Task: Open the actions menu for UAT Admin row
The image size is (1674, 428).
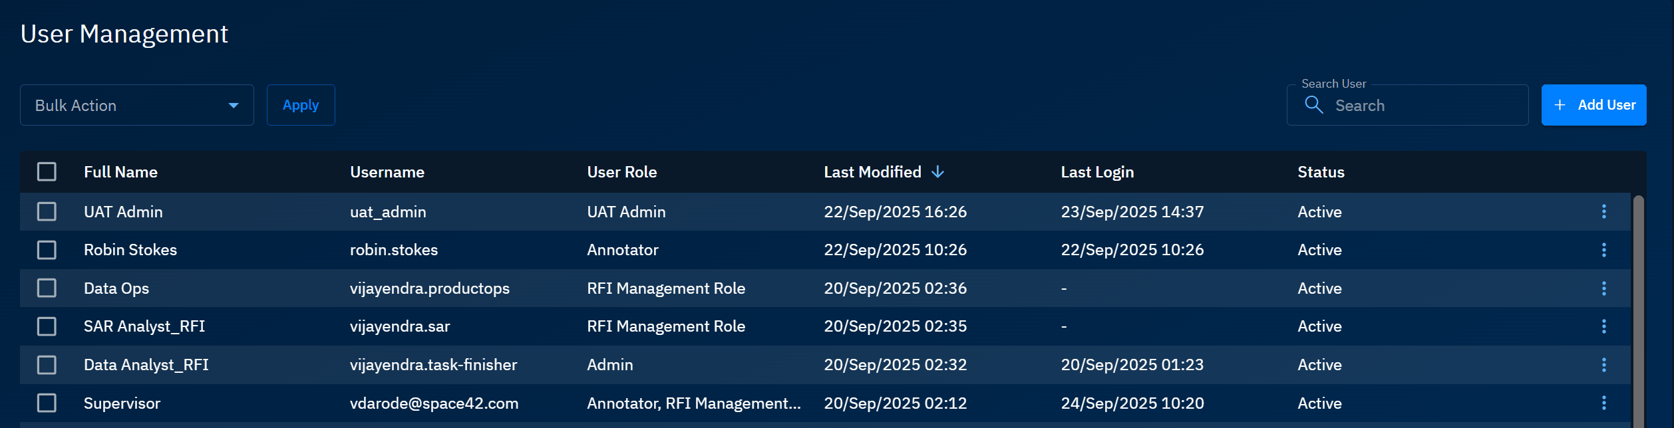Action: pyautogui.click(x=1603, y=211)
